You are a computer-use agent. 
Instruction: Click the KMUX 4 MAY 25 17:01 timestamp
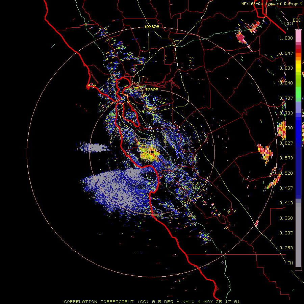point(211,302)
